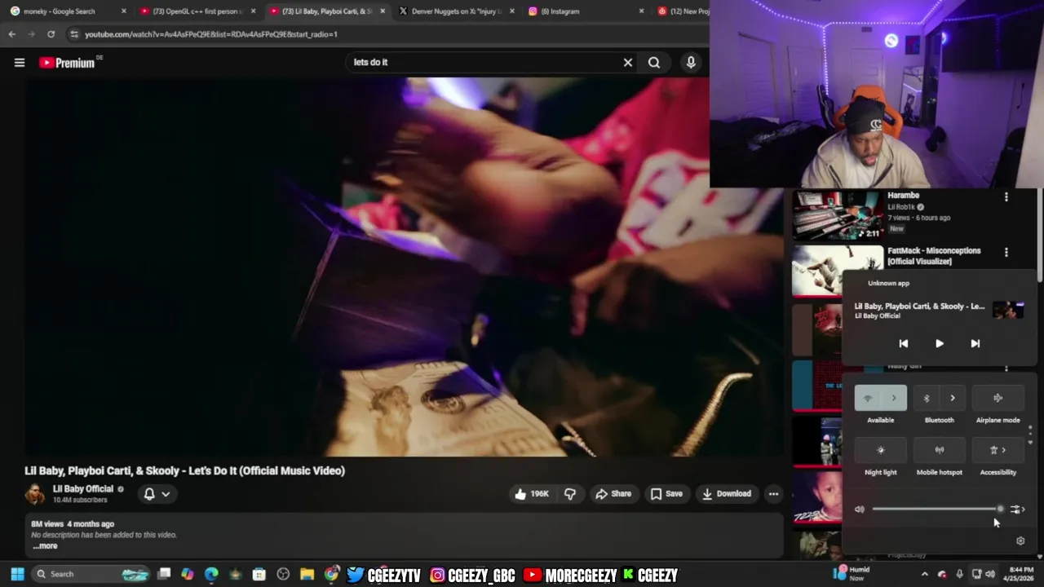Start voice search with the microphone icon

(x=691, y=63)
